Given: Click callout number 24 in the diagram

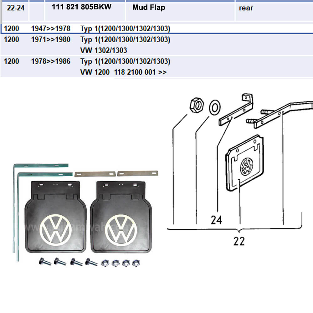Looking at the screenshot, I should tap(216, 220).
